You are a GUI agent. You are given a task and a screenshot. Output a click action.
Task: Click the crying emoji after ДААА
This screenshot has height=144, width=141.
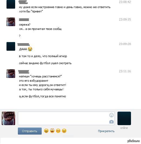(x=30, y=49)
